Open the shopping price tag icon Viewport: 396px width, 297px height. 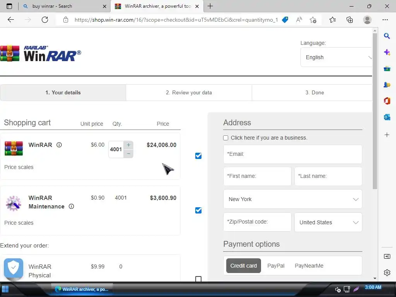pos(285,20)
